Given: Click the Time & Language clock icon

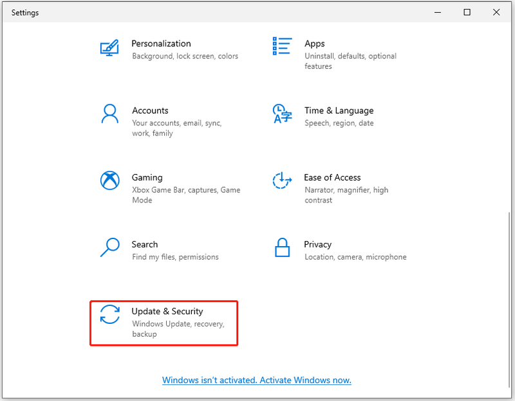Looking at the screenshot, I should pyautogui.click(x=282, y=114).
